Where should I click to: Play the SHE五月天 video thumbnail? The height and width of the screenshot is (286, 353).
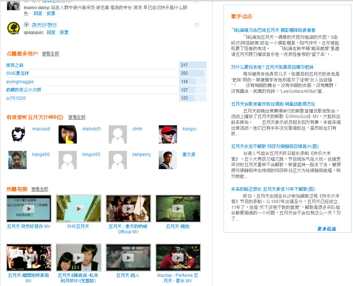pyautogui.click(x=79, y=209)
